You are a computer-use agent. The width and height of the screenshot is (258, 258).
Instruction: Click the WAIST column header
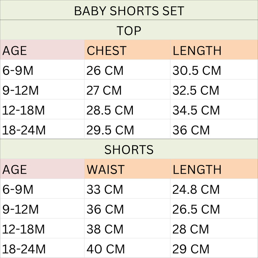[127, 169]
